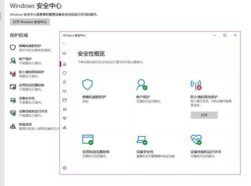
Task: Open large 设备安全性 laptop tile icon
Action: (x=142, y=140)
